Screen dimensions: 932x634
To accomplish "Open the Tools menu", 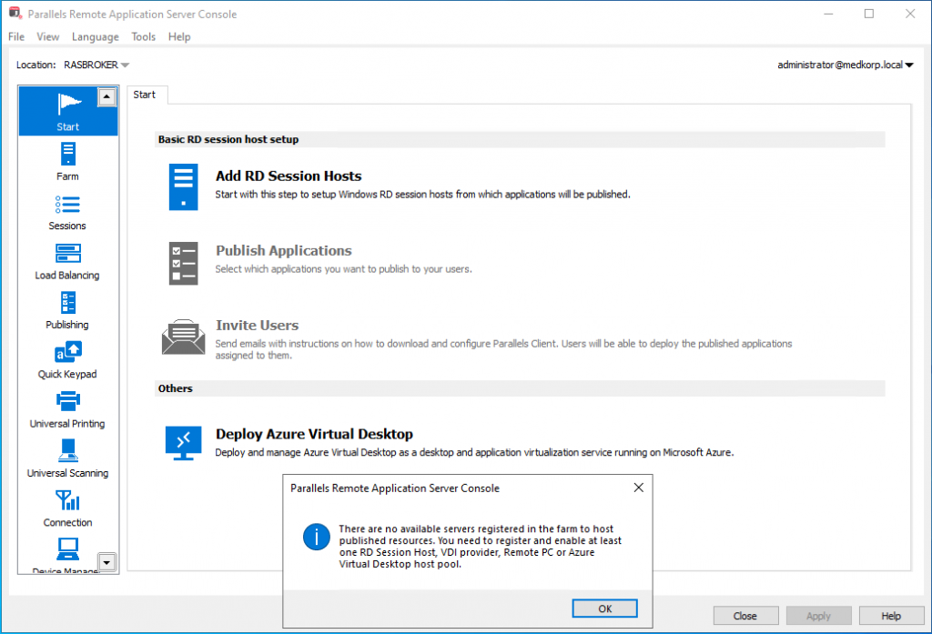I will click(143, 37).
